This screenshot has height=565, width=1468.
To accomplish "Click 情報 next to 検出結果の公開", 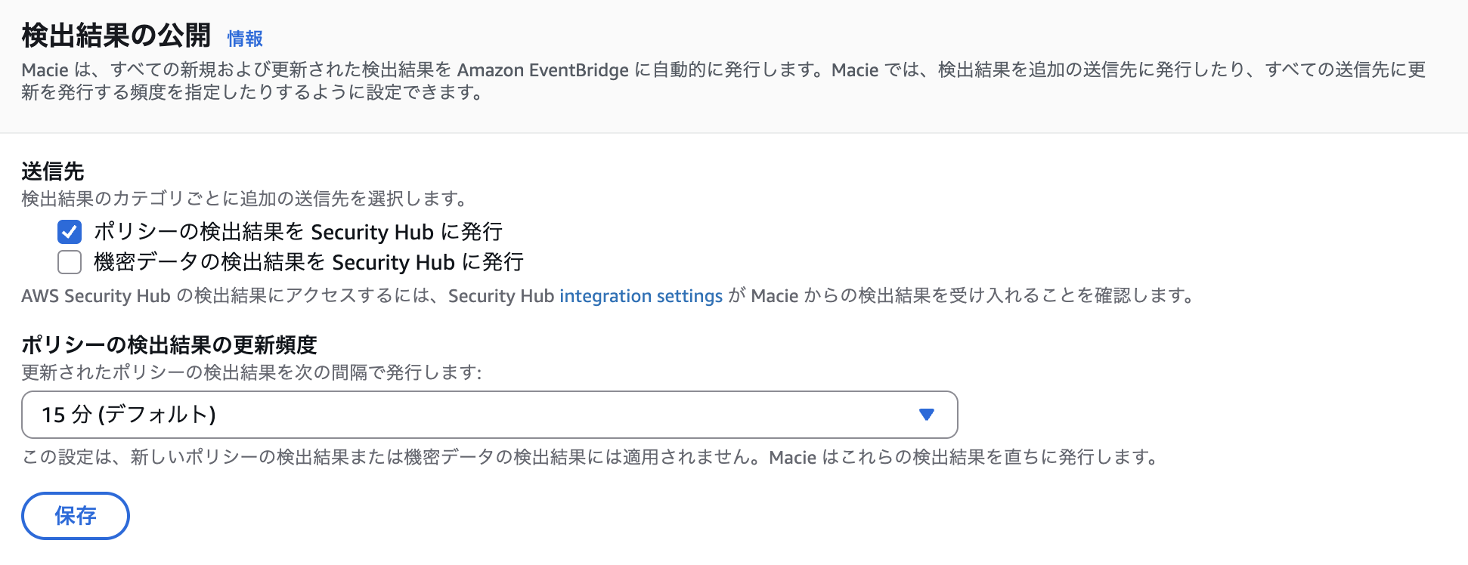I will 245,38.
